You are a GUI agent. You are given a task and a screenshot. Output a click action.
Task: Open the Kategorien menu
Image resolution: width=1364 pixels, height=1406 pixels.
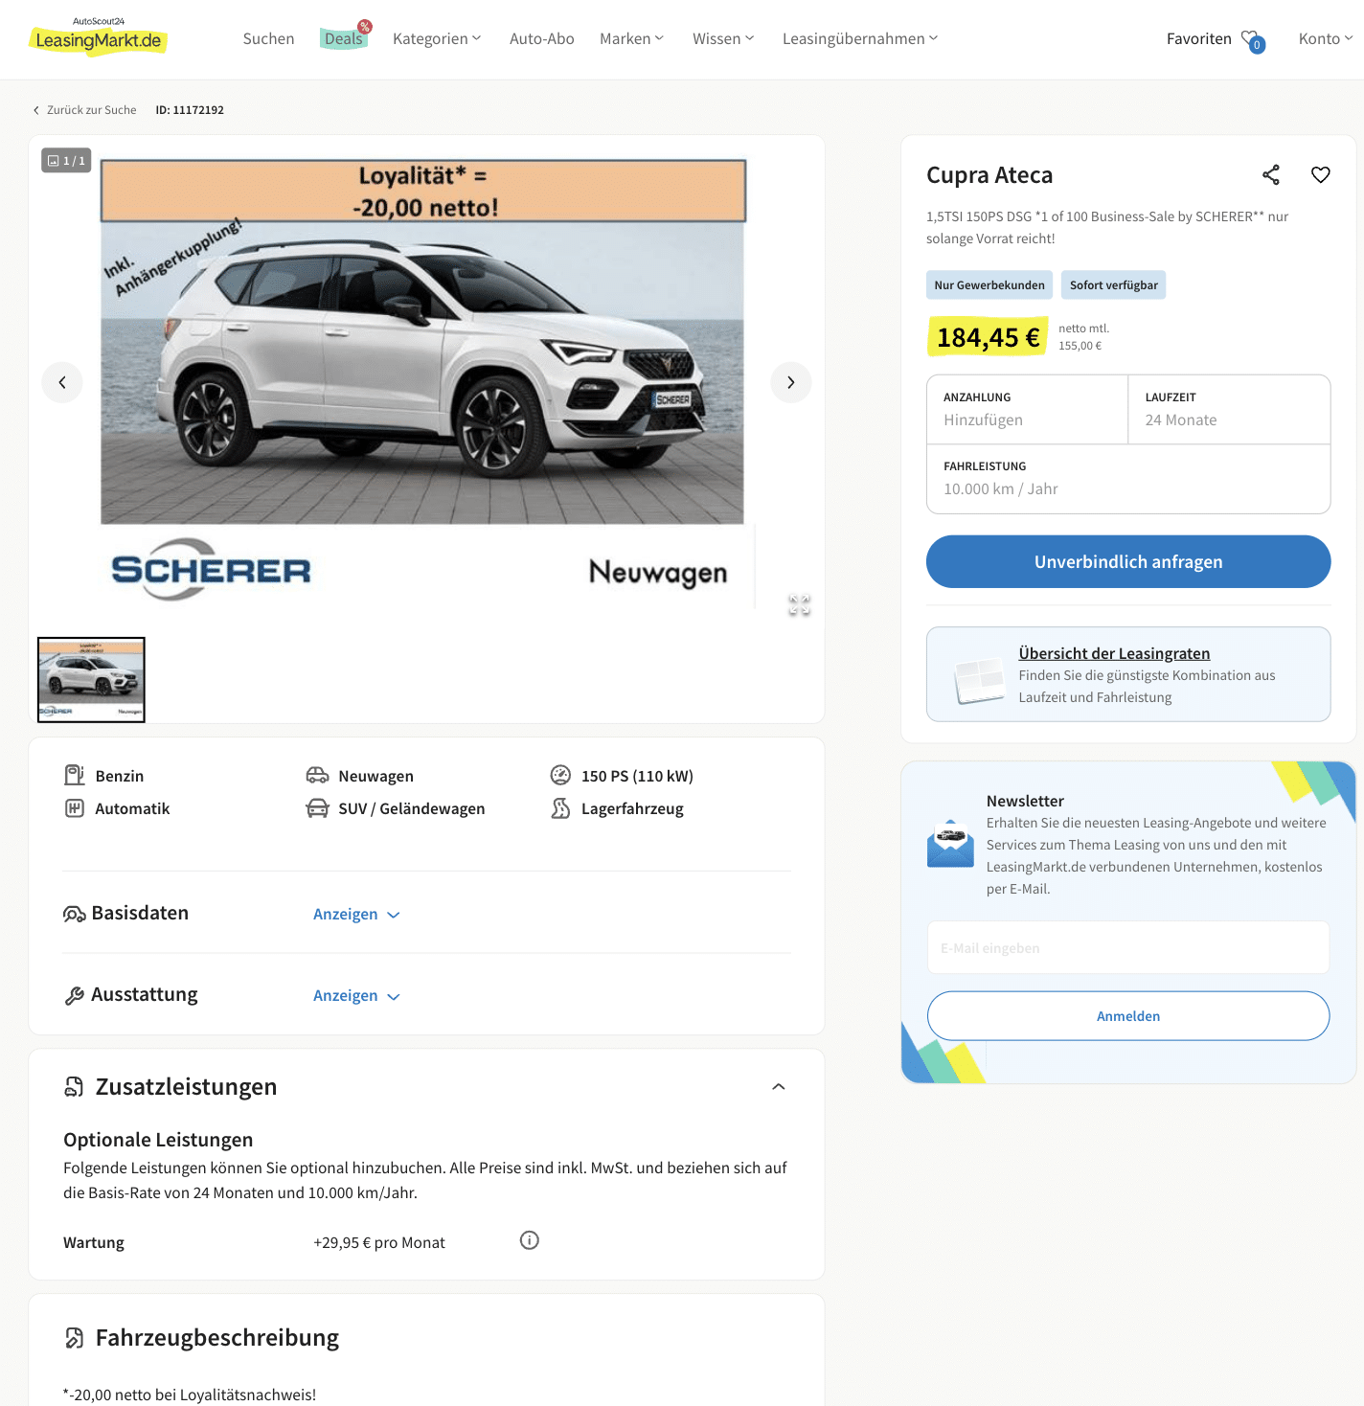tap(437, 38)
